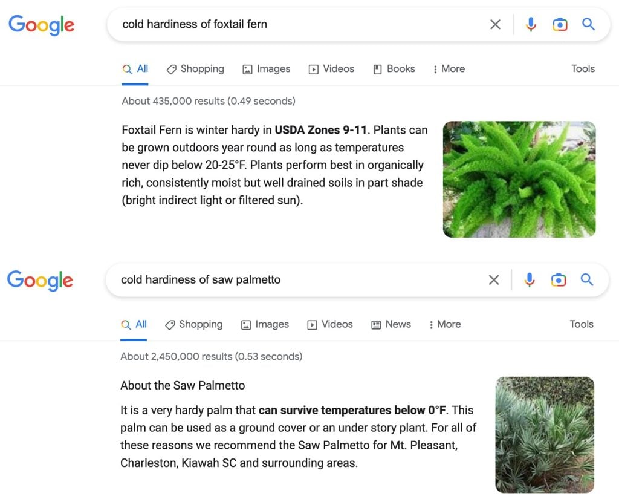Switch to News tab for saw palmetto

[391, 325]
